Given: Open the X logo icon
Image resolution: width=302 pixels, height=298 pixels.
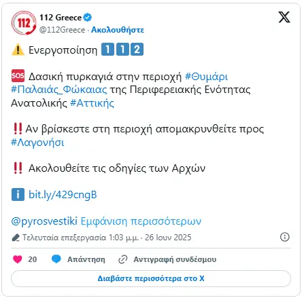Looking at the screenshot, I should (x=284, y=17).
